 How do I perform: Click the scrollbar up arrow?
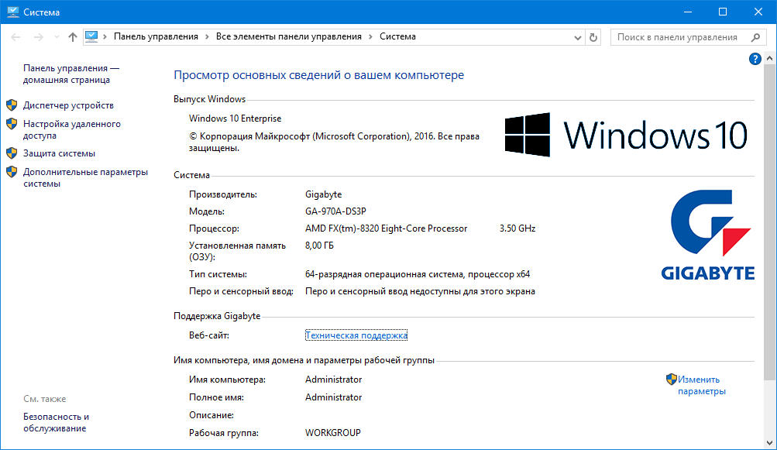click(x=769, y=59)
